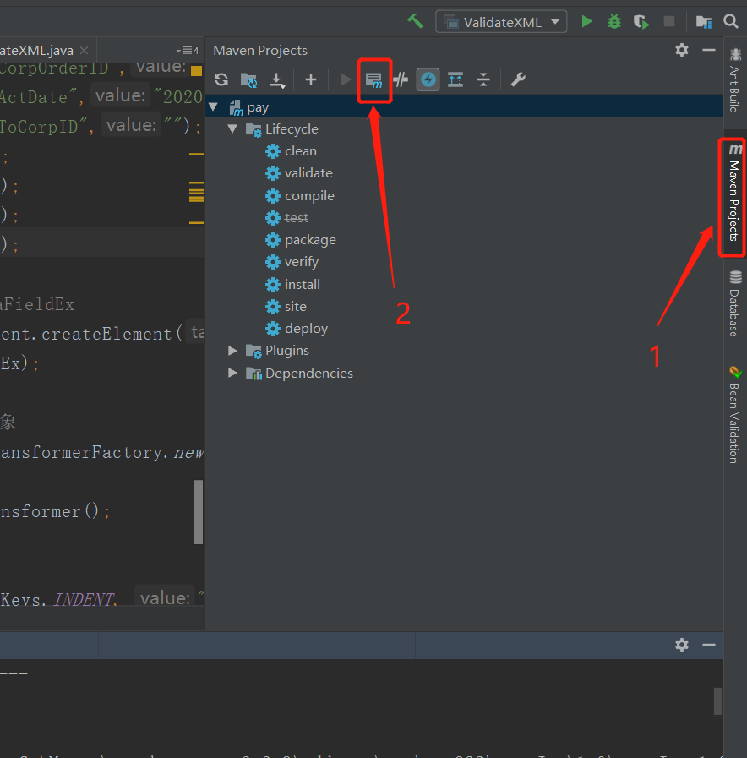Click the green hammer Build Project icon
Screen dimensions: 747x758
pos(415,22)
